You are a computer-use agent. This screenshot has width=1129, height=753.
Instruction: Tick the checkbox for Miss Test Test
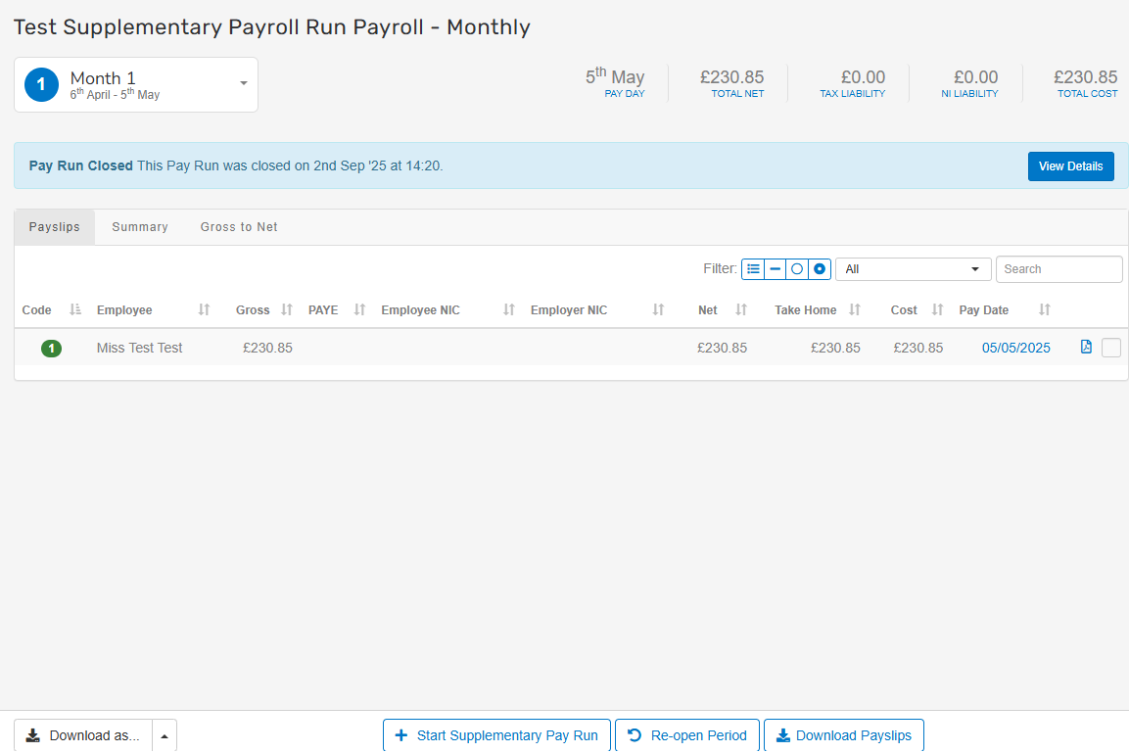[x=1110, y=348]
